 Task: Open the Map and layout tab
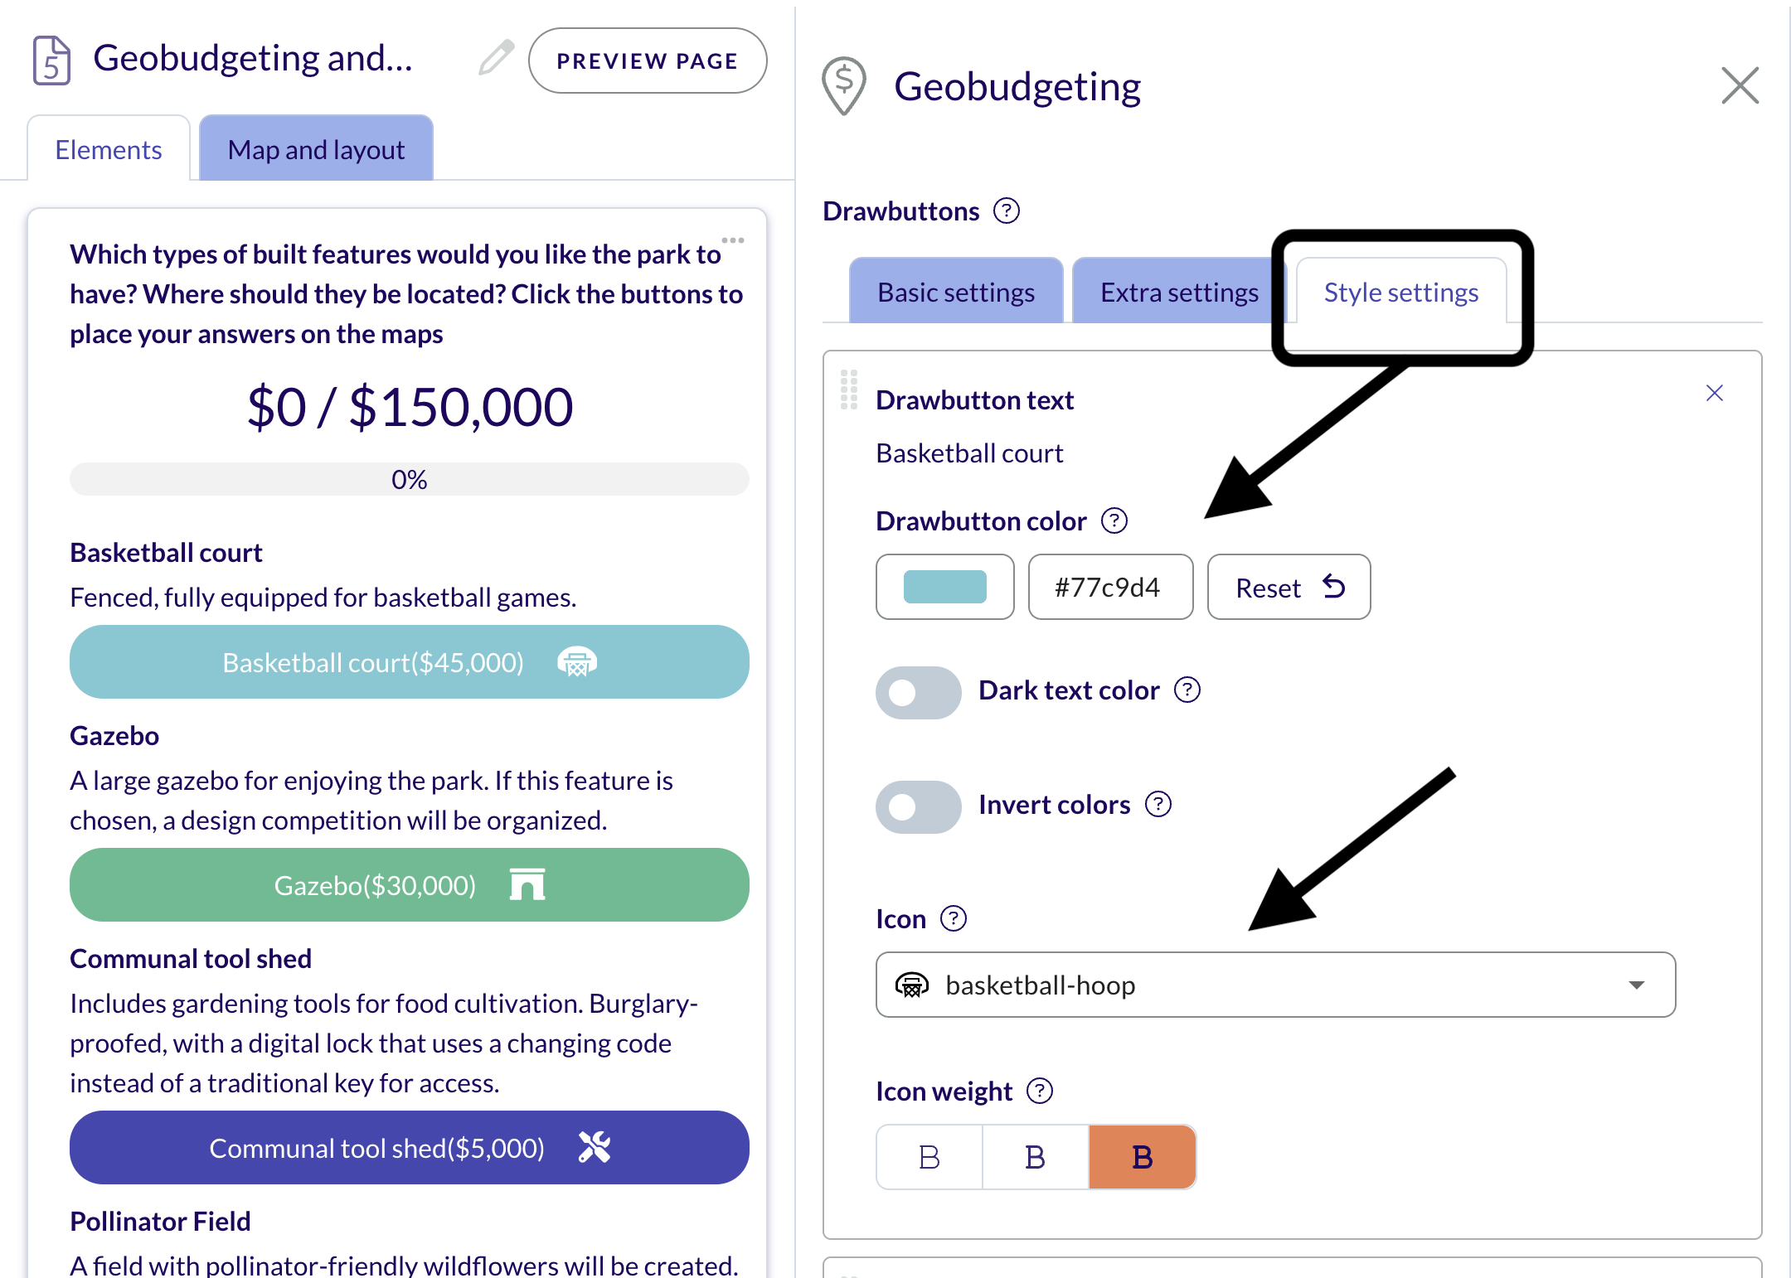click(x=316, y=149)
